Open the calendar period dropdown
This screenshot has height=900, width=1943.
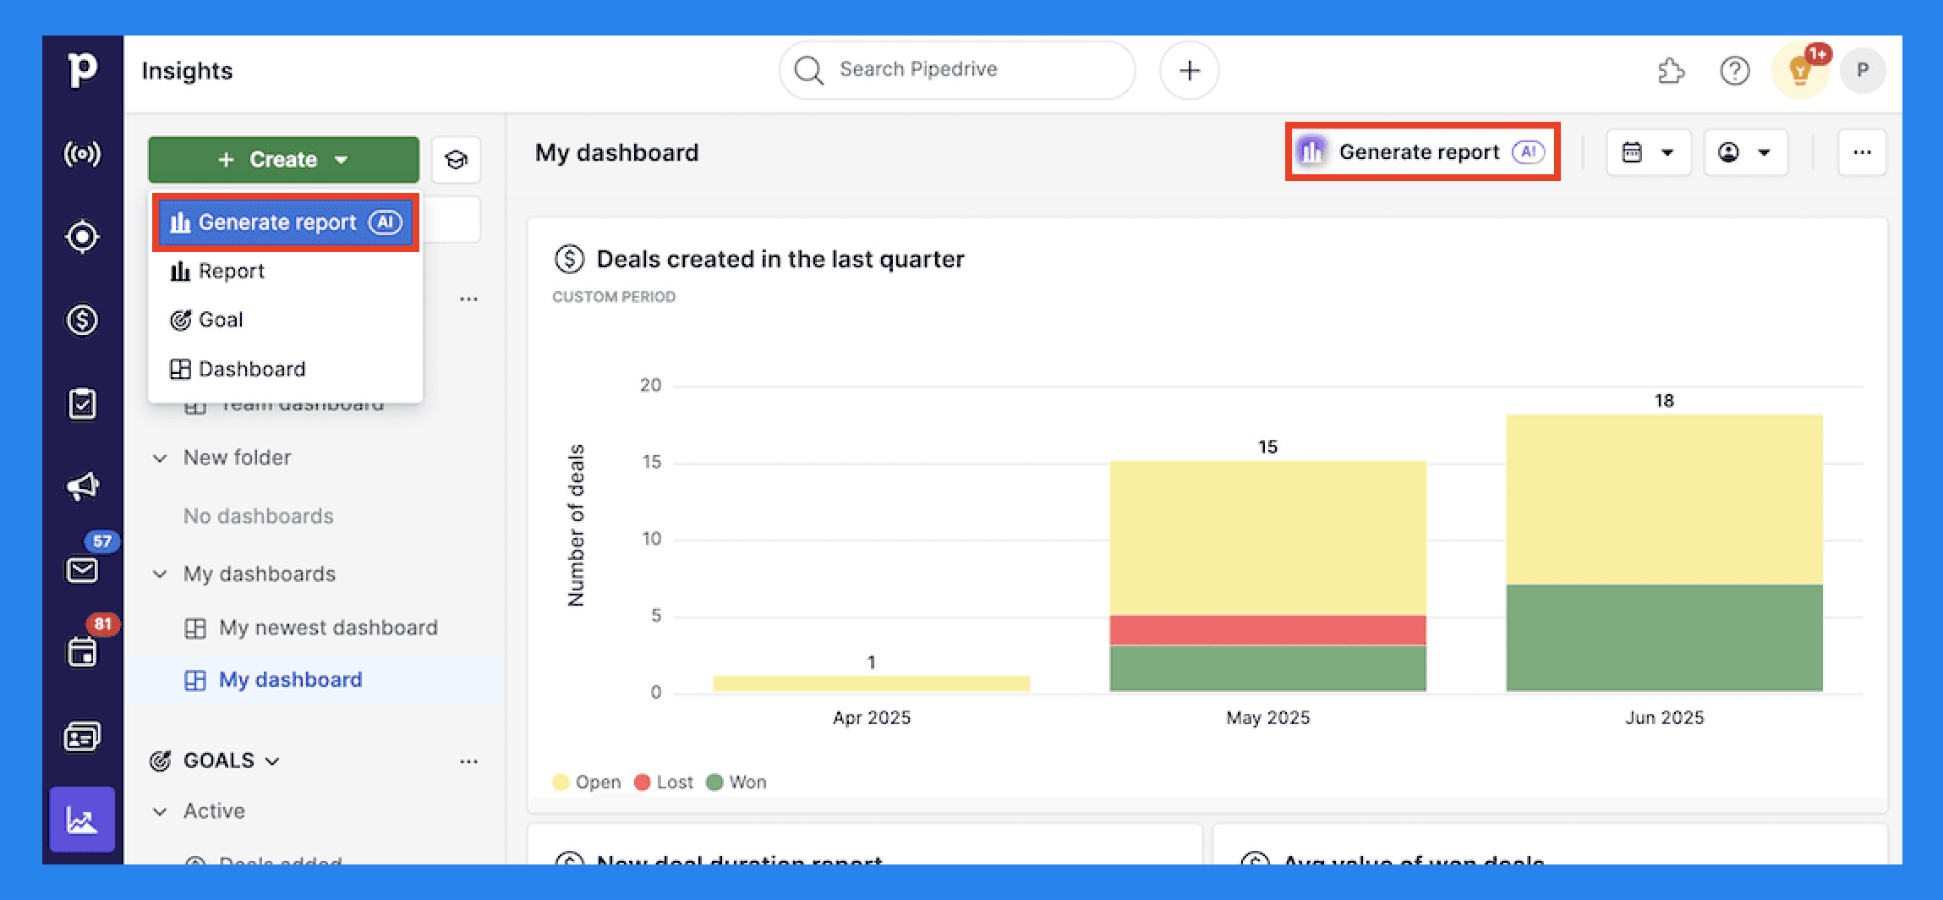click(x=1648, y=152)
